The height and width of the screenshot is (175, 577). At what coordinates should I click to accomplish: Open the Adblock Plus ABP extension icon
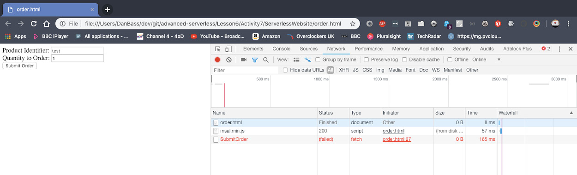382,24
